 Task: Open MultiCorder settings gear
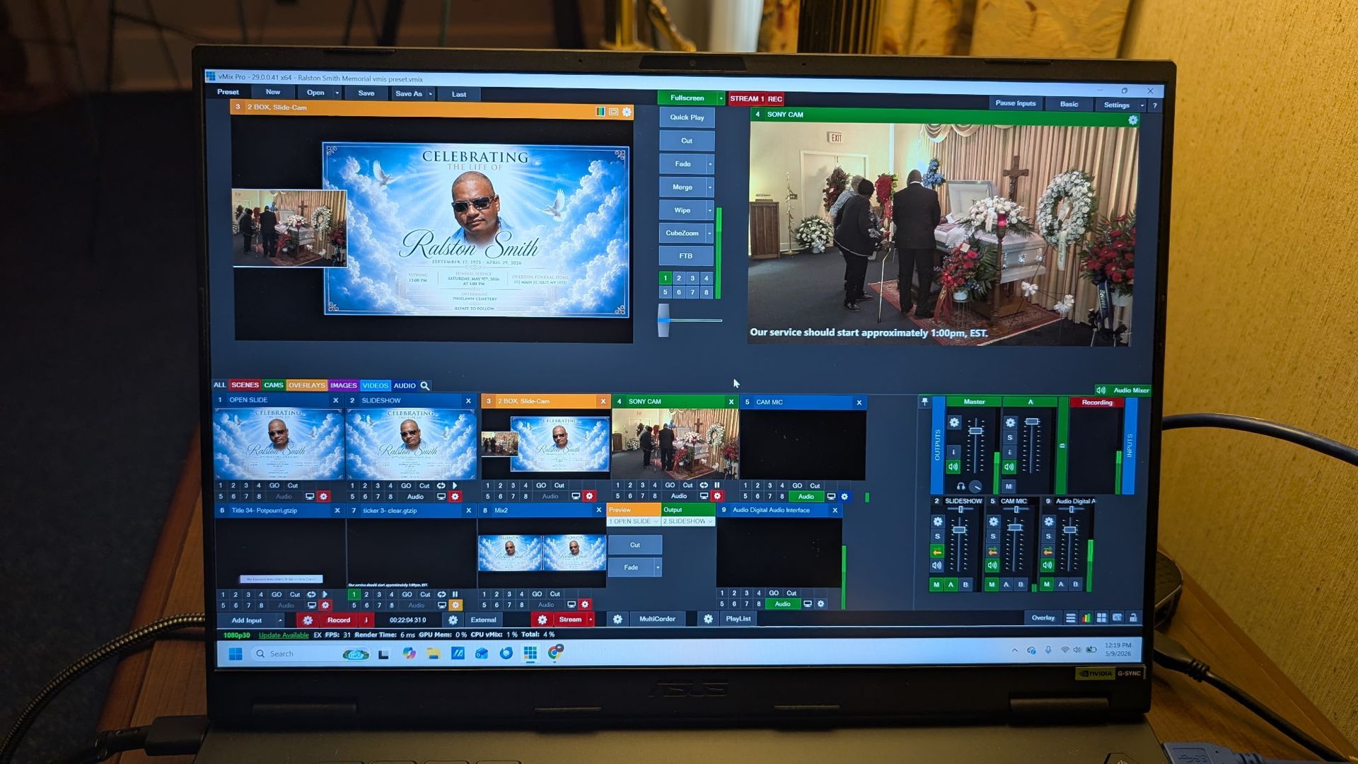[617, 619]
